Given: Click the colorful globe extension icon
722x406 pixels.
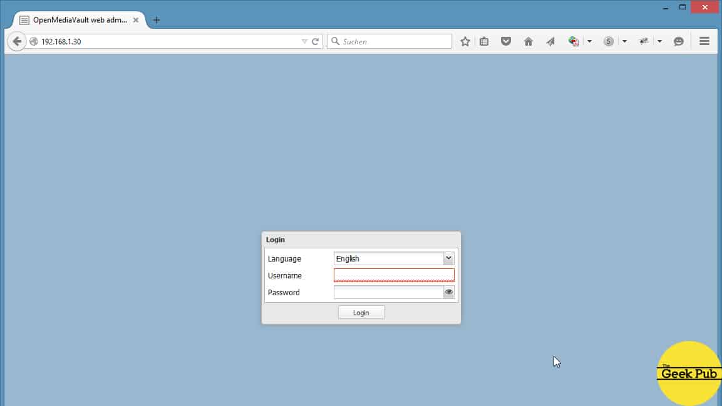Looking at the screenshot, I should pos(573,41).
